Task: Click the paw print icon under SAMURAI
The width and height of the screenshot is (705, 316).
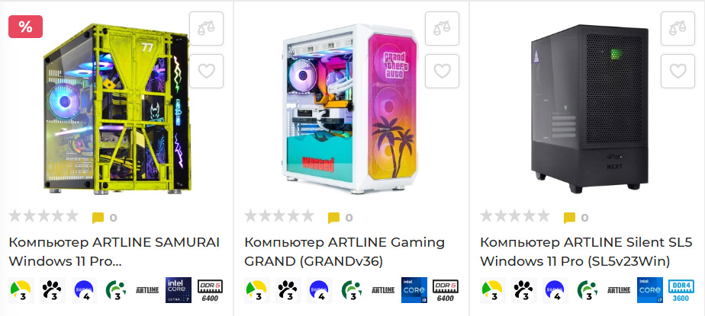Action: (53, 290)
